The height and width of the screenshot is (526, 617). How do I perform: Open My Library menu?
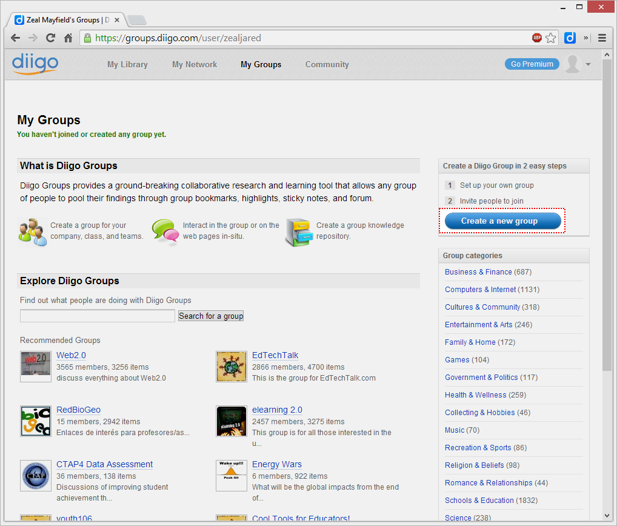point(127,64)
